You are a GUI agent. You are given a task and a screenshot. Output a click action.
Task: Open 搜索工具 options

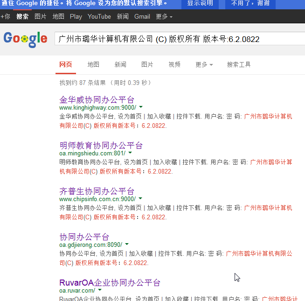pos(238,64)
